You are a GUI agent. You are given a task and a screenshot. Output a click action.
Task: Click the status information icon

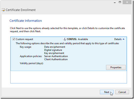click(x=65, y=39)
